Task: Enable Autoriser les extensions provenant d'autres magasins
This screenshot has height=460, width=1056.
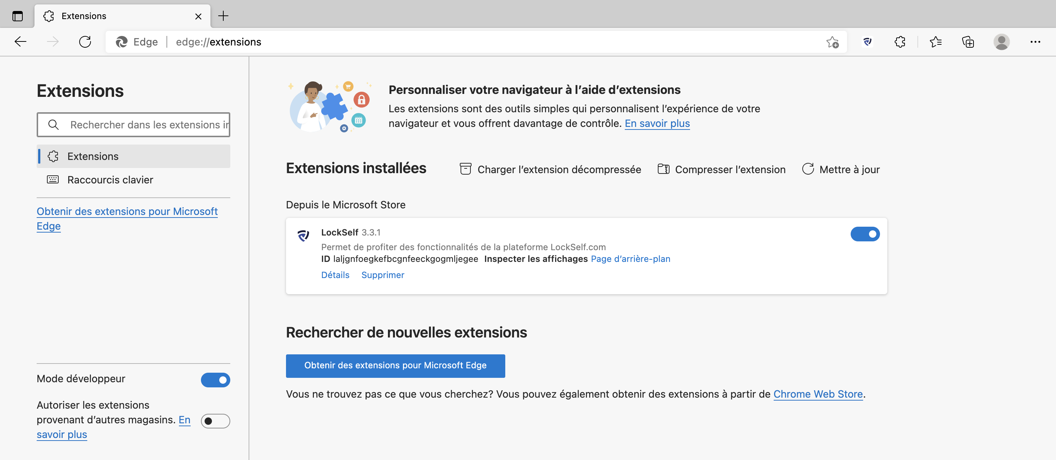Action: (215, 421)
